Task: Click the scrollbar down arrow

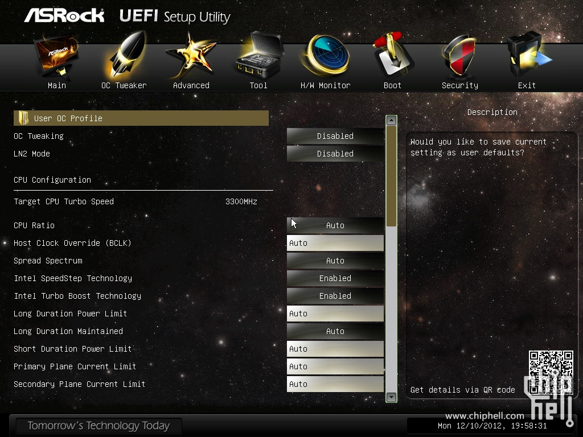Action: pos(391,397)
